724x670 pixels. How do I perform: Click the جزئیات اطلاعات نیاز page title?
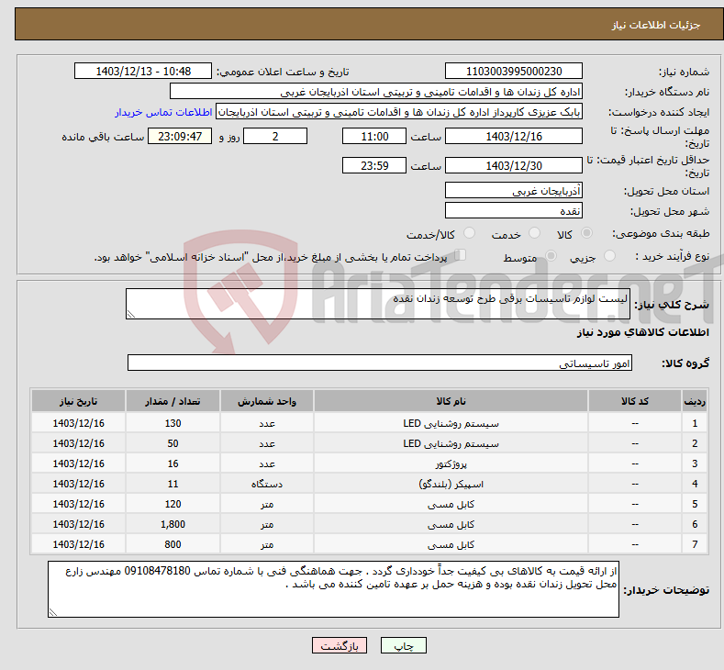pyautogui.click(x=656, y=25)
